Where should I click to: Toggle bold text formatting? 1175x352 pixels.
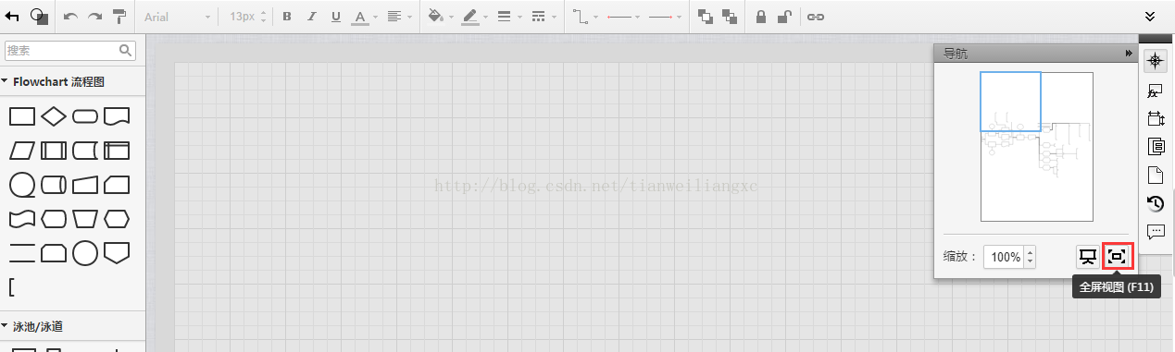click(x=286, y=17)
